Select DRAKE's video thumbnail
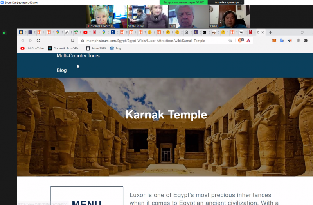The width and height of the screenshot is (313, 205). pyautogui.click(x=230, y=17)
